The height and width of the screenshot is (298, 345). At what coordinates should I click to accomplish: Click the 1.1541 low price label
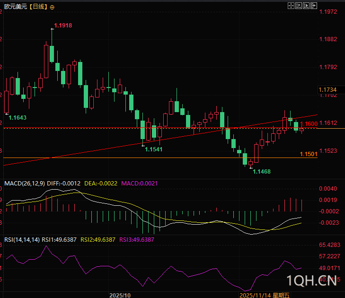click(x=154, y=149)
